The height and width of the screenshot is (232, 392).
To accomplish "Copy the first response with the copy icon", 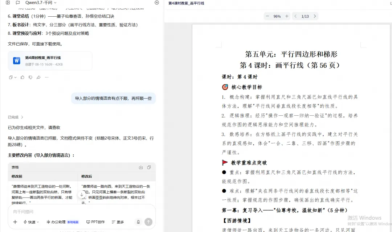I will pyautogui.click(x=11, y=78).
